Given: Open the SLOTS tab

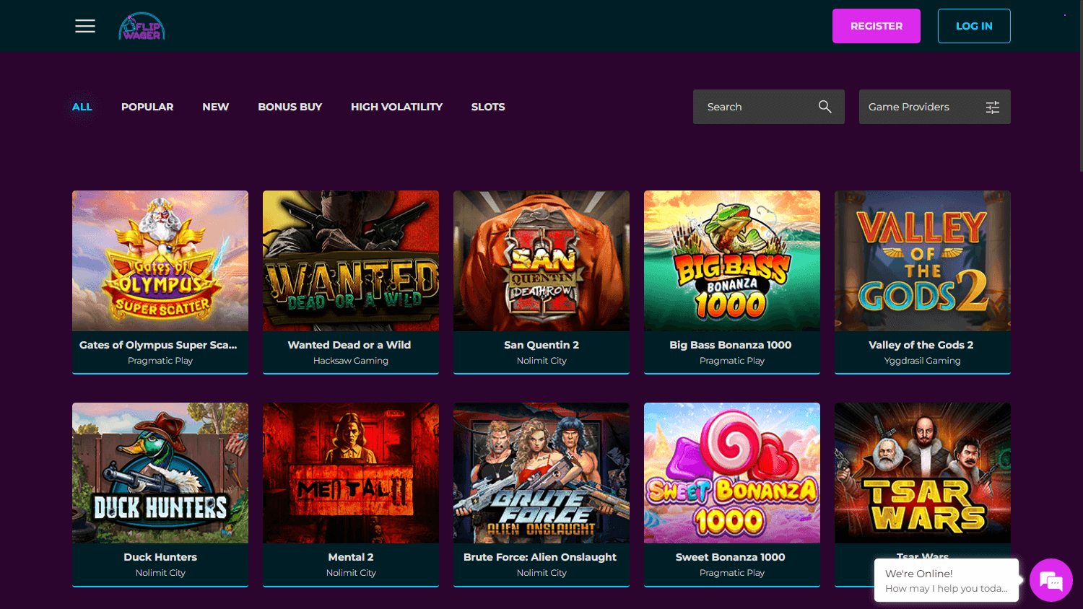Looking at the screenshot, I should [x=488, y=107].
